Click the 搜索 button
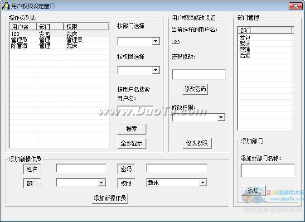The height and width of the screenshot is (222, 305). 131,129
